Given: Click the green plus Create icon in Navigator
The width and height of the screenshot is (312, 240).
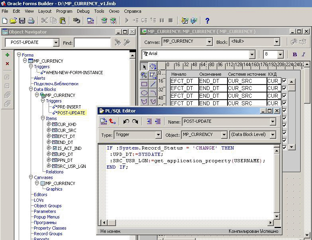Looking at the screenshot, I should (x=7, y=55).
